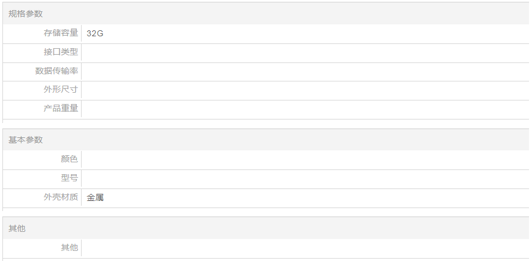Focus the empty 数据传输率 value field
This screenshot has width=532, height=261.
point(304,71)
